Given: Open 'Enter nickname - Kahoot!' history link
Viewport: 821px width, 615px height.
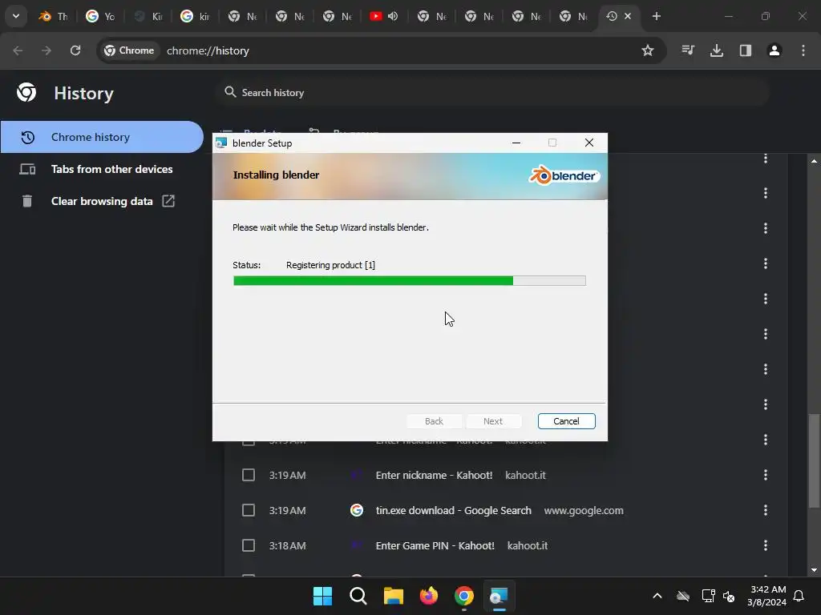Looking at the screenshot, I should [434, 475].
